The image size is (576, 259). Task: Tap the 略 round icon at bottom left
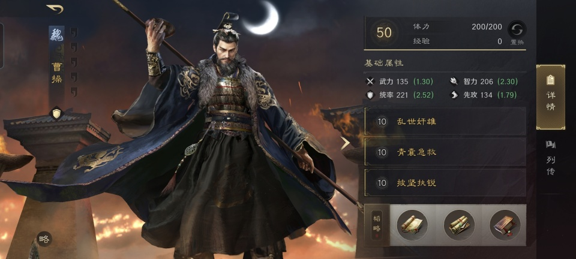(x=44, y=239)
